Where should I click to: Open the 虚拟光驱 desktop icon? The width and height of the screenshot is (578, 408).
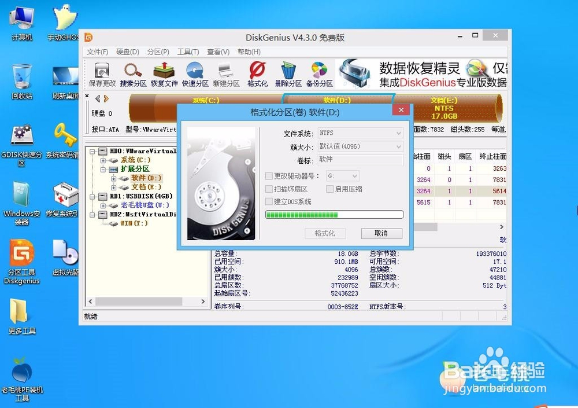65,258
